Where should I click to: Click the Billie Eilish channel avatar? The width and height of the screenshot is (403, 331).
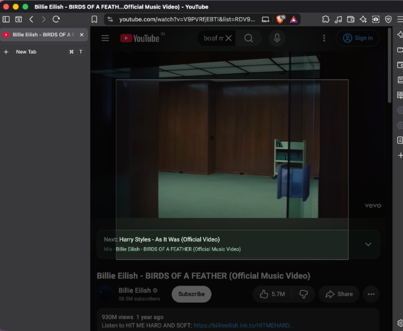click(105, 294)
